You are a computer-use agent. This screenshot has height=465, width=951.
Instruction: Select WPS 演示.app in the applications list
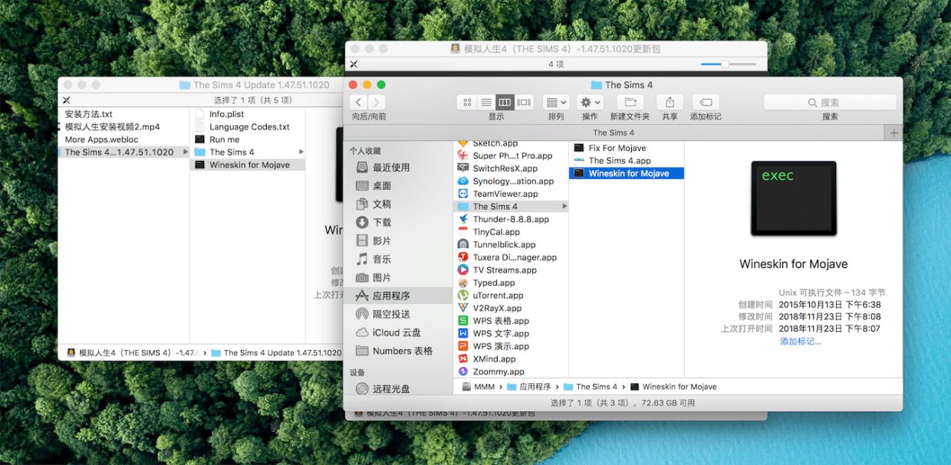coord(512,346)
